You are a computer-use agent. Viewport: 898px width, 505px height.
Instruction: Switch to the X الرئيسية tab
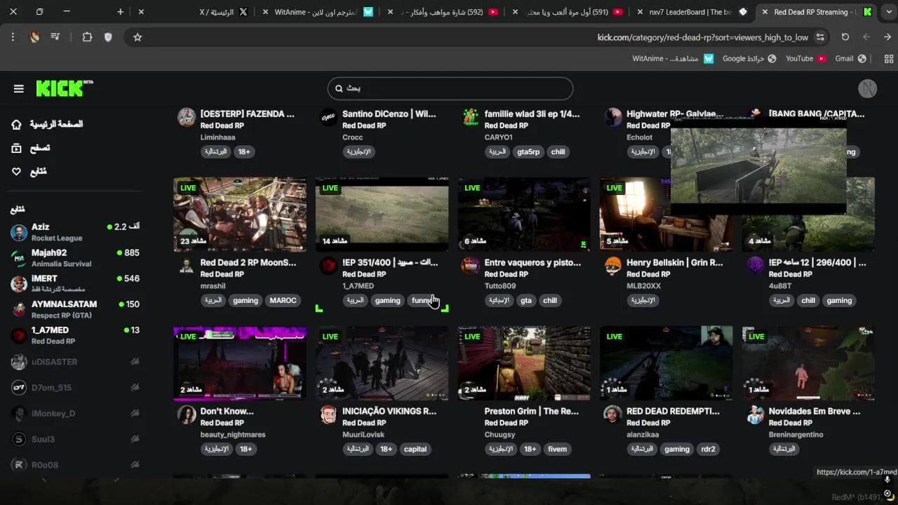(193, 12)
